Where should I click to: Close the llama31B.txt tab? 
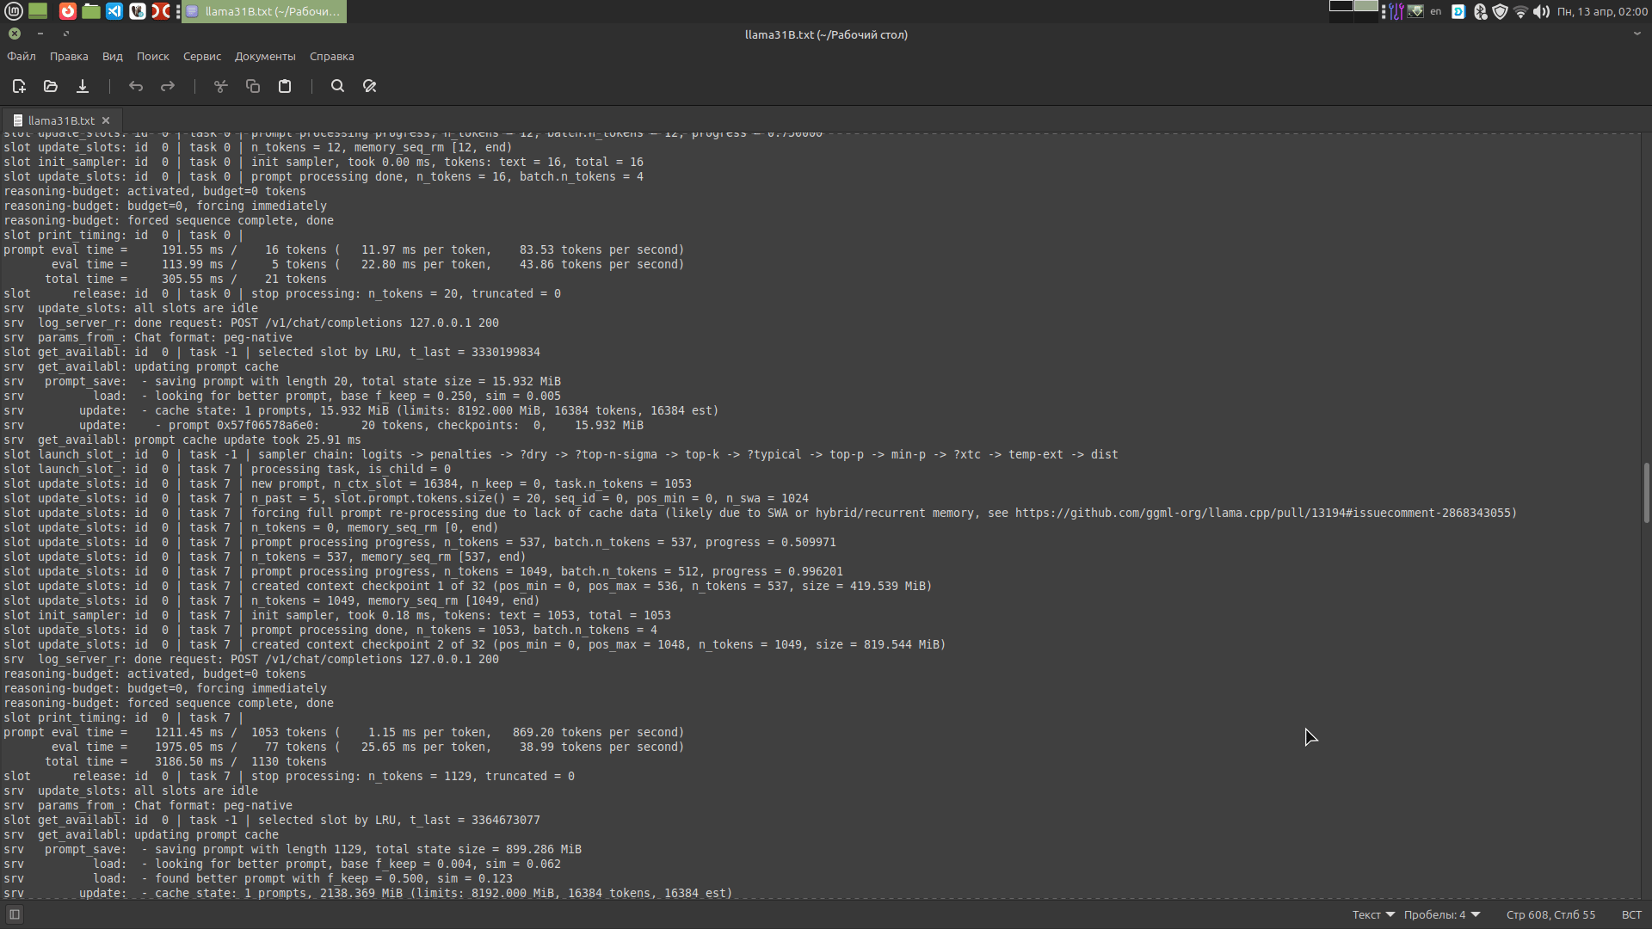click(105, 120)
